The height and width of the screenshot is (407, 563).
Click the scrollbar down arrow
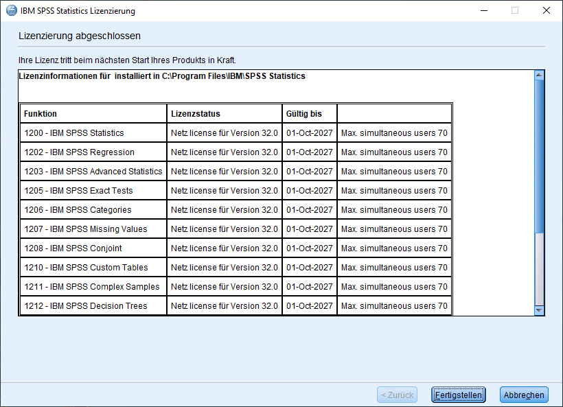539,310
